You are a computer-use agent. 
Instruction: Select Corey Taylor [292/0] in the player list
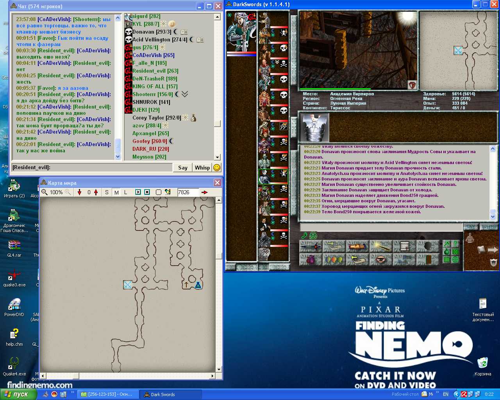click(x=157, y=118)
